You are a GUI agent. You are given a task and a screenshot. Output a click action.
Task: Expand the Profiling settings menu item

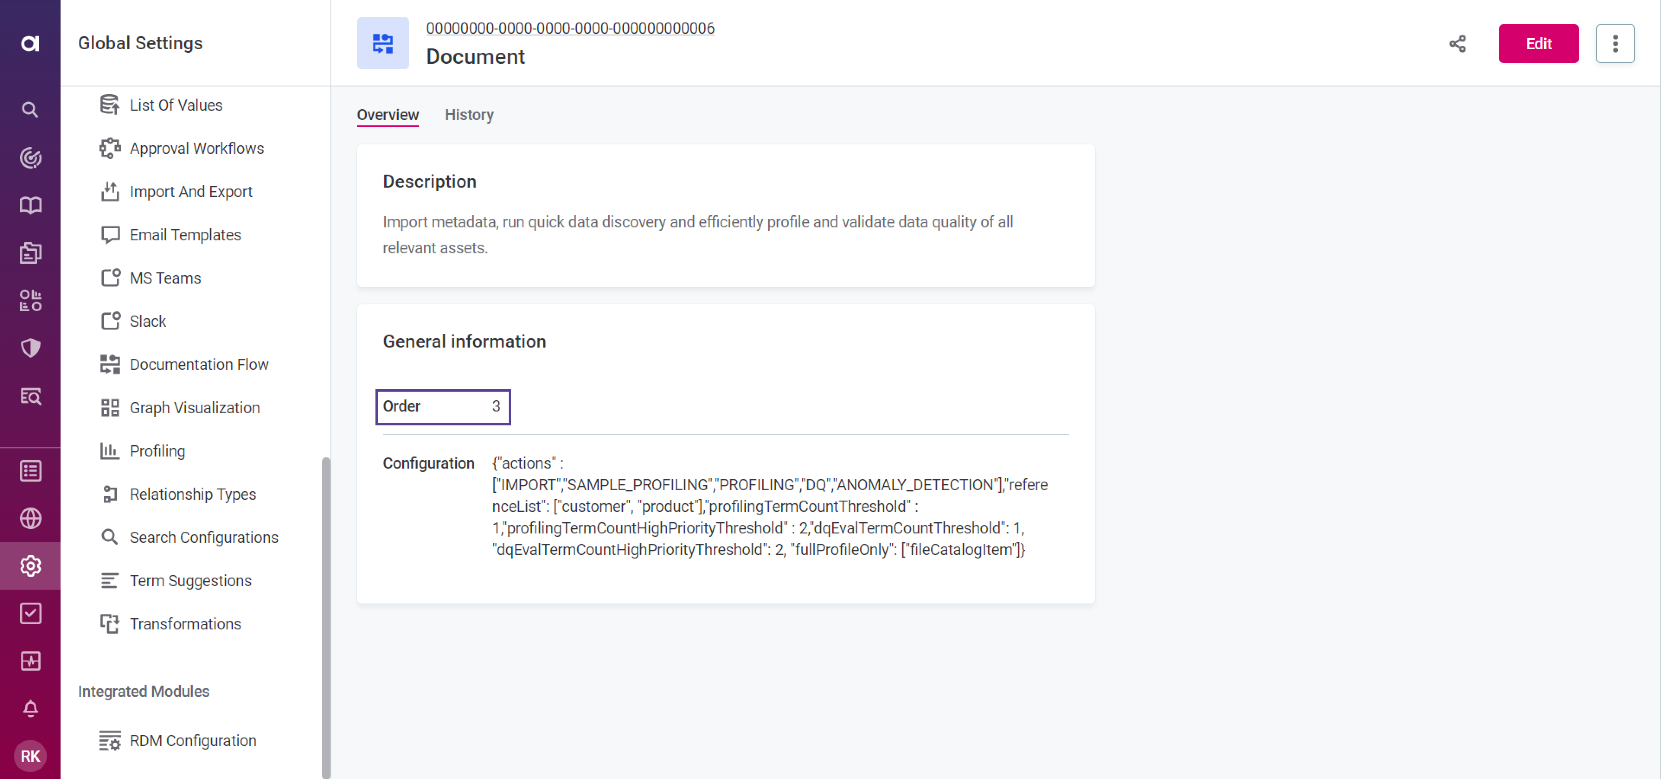point(157,450)
